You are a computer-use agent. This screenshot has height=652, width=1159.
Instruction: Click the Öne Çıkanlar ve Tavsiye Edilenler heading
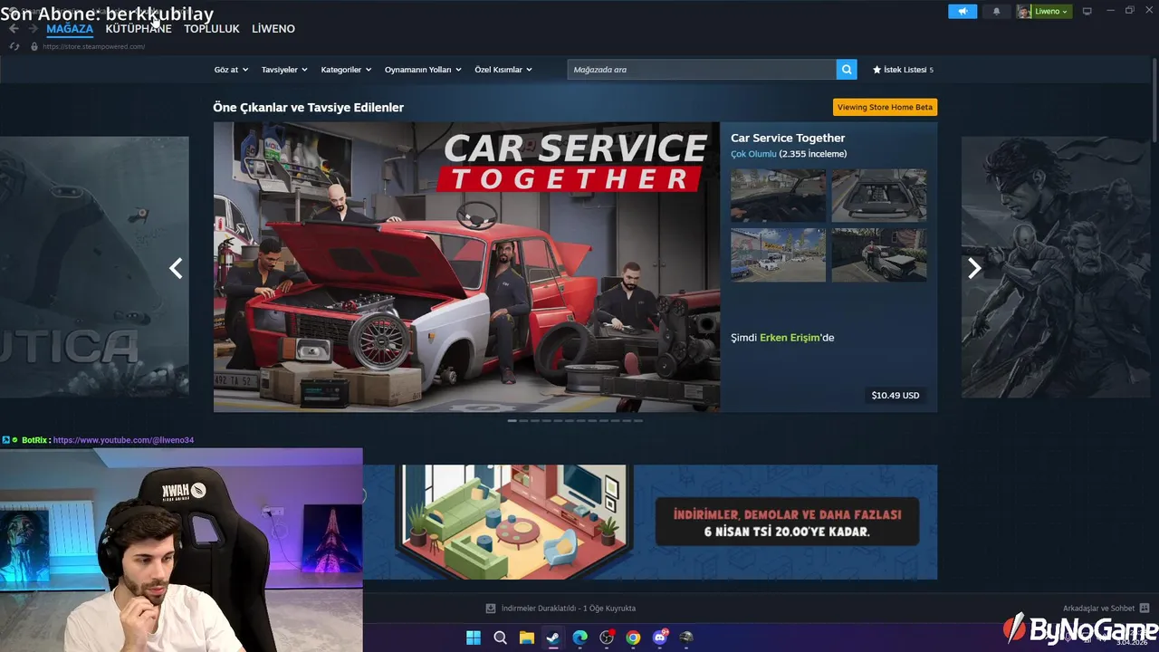pyautogui.click(x=309, y=108)
